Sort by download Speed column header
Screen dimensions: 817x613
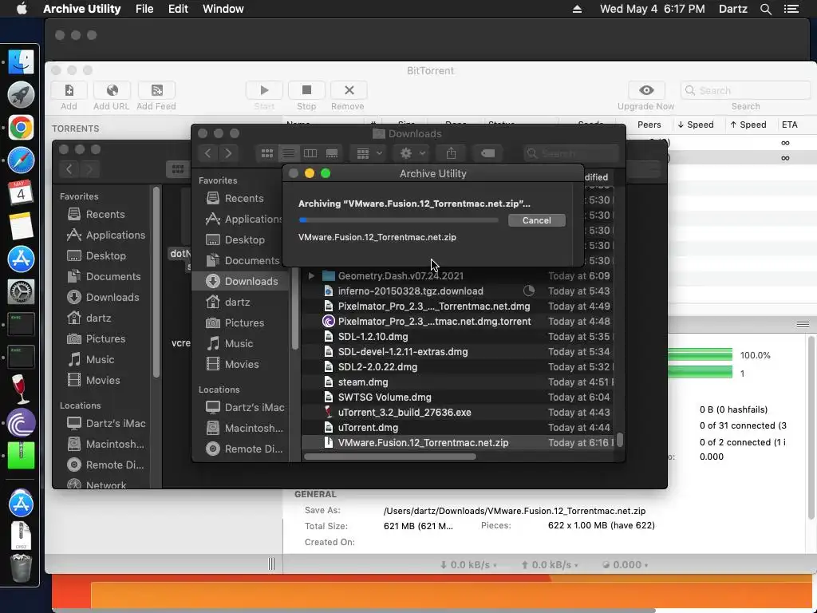tap(695, 125)
